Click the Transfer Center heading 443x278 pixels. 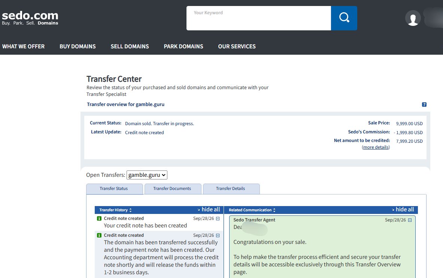tap(114, 79)
